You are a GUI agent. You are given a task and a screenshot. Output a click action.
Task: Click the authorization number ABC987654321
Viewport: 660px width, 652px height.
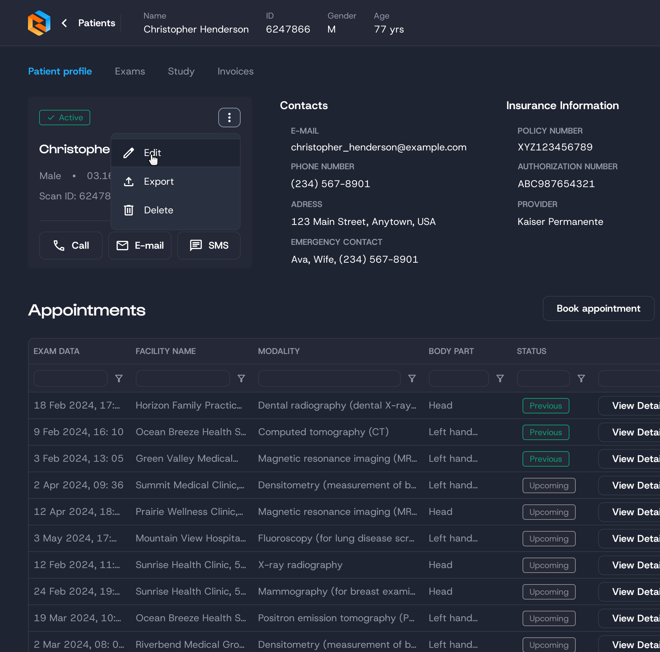coord(556,184)
